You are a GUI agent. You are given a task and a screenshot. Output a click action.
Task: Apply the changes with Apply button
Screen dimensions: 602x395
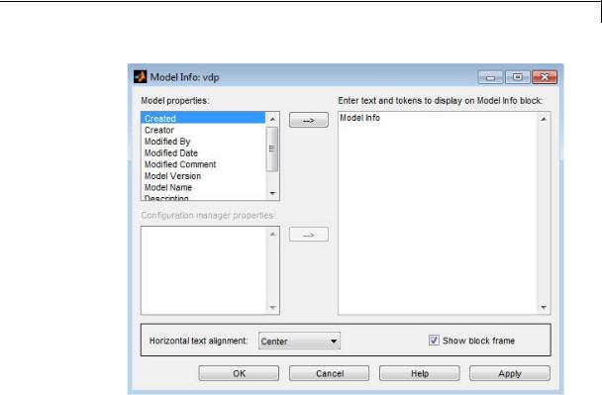510,373
